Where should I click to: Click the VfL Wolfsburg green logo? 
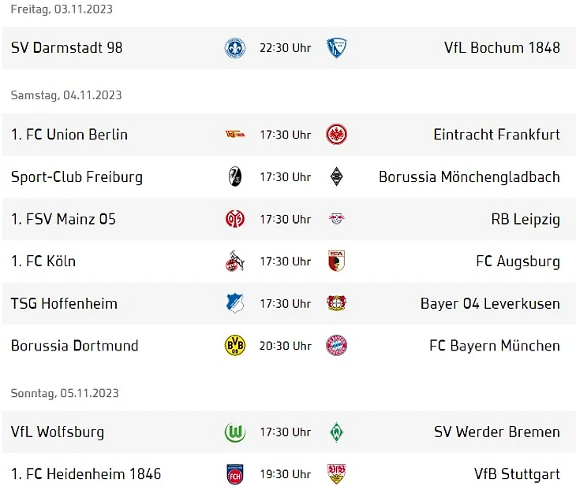[235, 432]
